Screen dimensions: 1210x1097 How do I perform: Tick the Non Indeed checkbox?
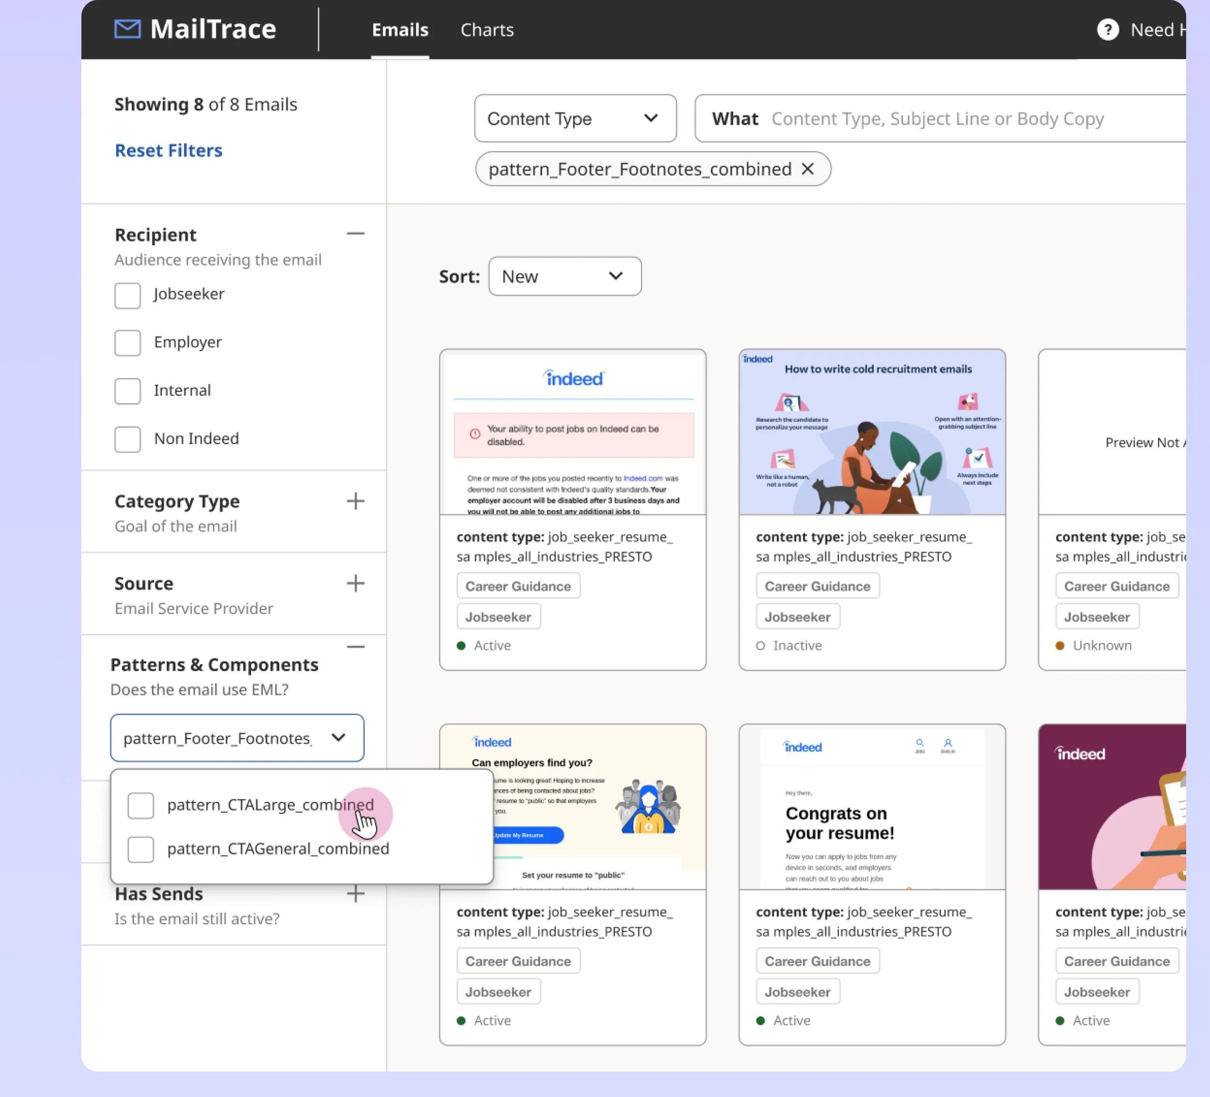127,439
